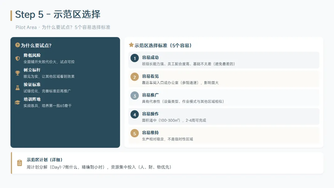Click the Pilot Area subtitle text
334x188 pixels.
pyautogui.click(x=63, y=27)
